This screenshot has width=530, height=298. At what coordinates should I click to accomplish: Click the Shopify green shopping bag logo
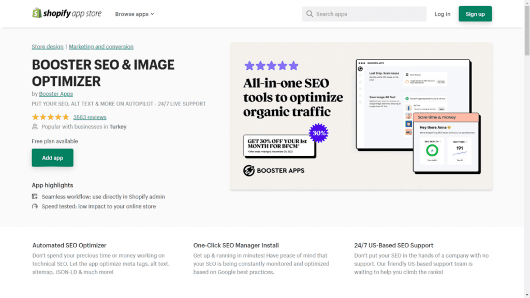36,12
